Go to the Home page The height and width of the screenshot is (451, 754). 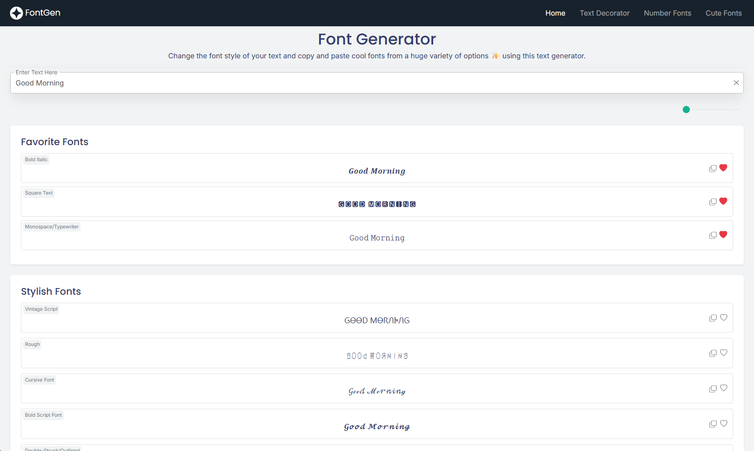point(555,13)
